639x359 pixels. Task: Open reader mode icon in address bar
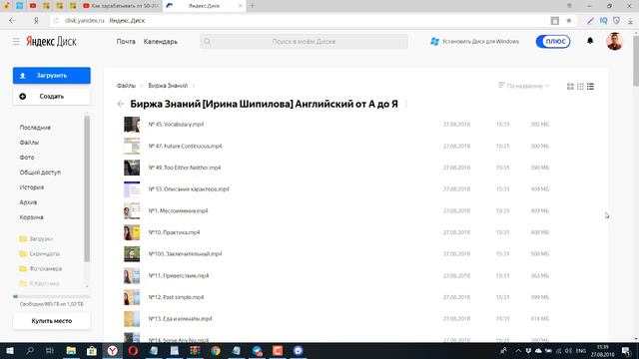tap(555, 20)
